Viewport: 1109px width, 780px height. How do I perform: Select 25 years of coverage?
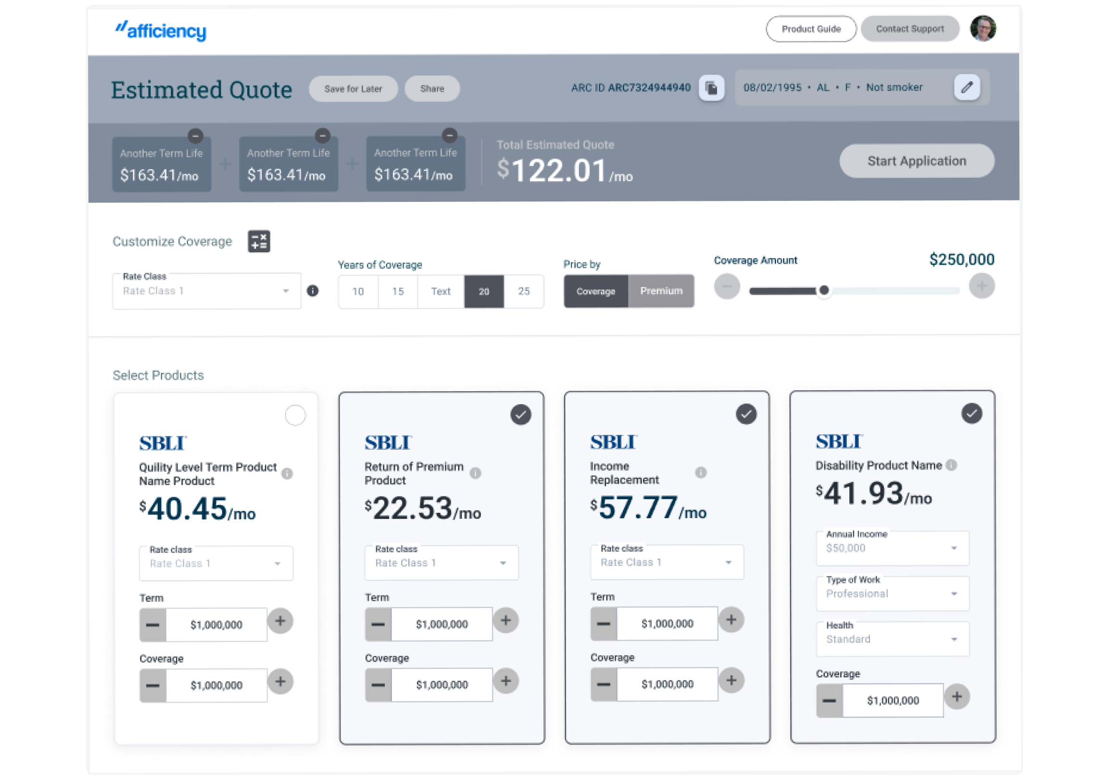[524, 291]
